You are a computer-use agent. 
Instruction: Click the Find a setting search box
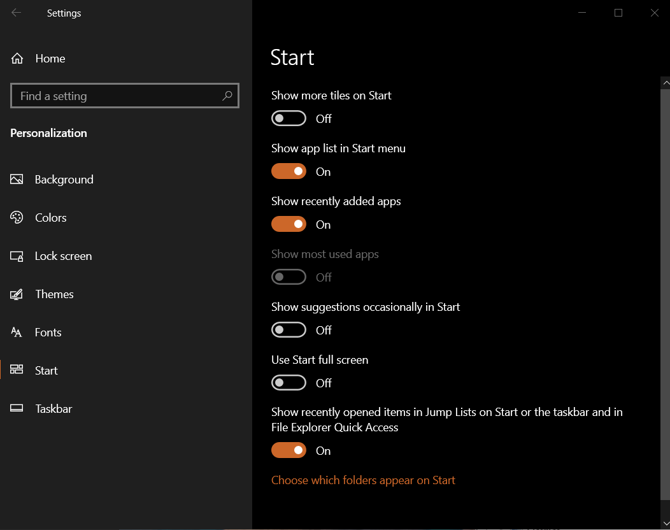click(125, 96)
